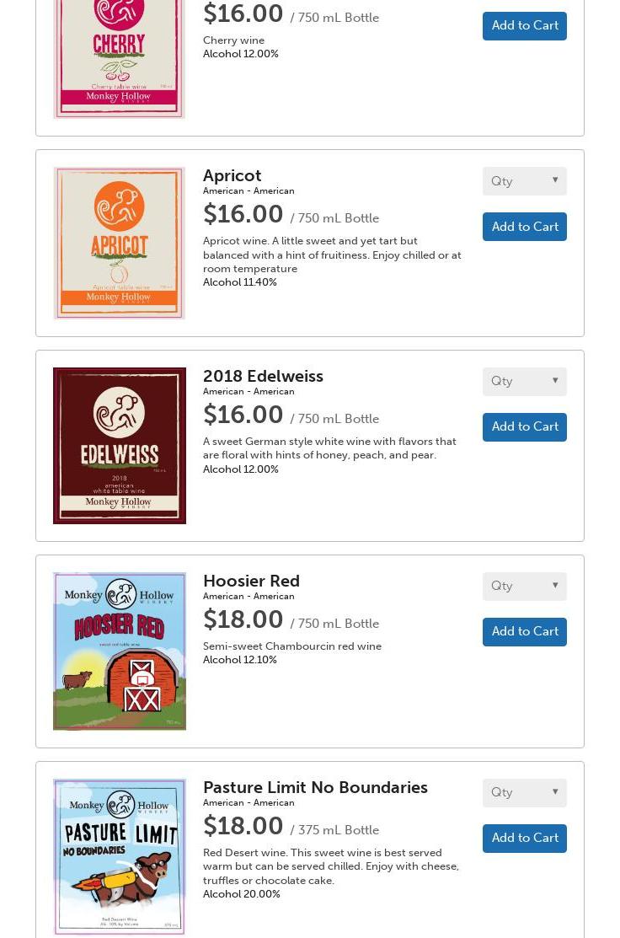The width and height of the screenshot is (620, 938).
Task: Open the Cherry wine label image
Action: click(119, 58)
